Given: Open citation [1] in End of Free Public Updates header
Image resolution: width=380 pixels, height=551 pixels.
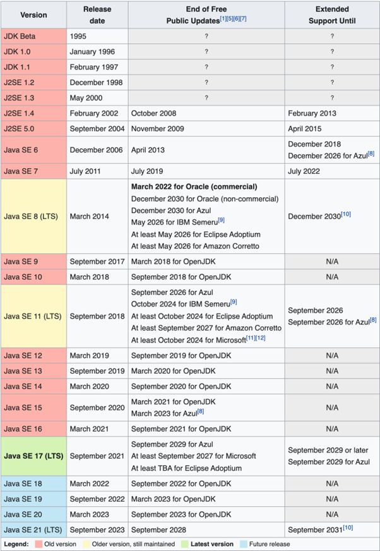Looking at the screenshot, I should 223,18.
